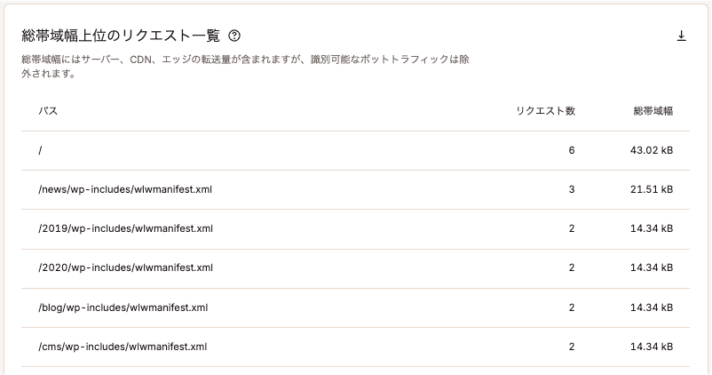
Task: Click the /2019/wp-includes/wlwmanifest.xml path
Action: coord(125,228)
